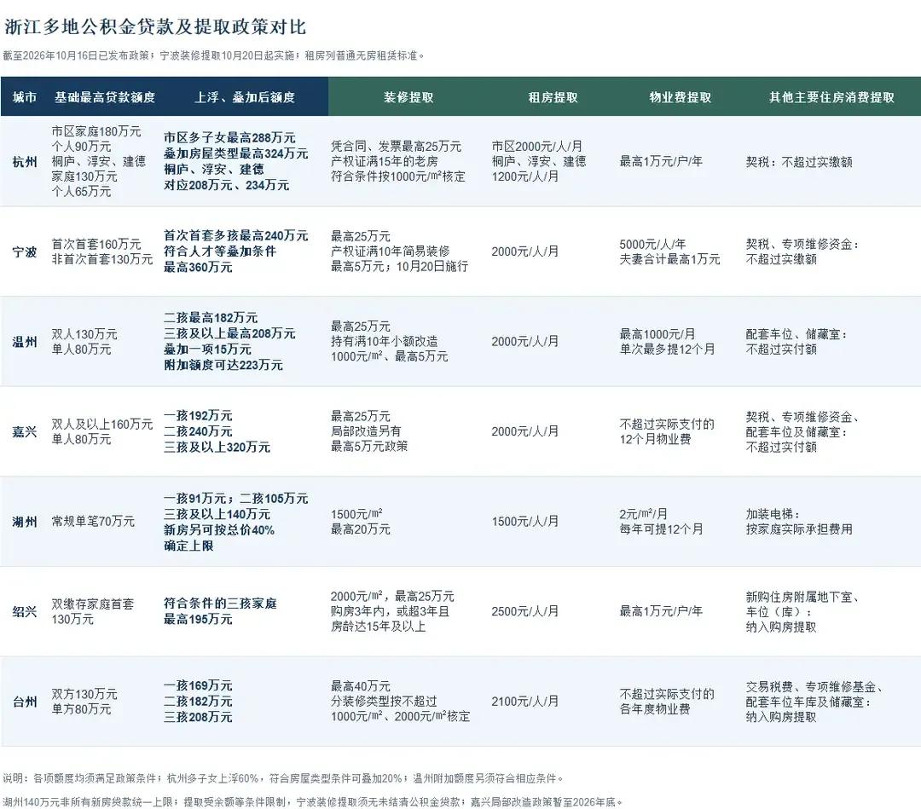Click 12个月物业费 in Jiaxing row
The height and width of the screenshot is (809, 921).
655,439
